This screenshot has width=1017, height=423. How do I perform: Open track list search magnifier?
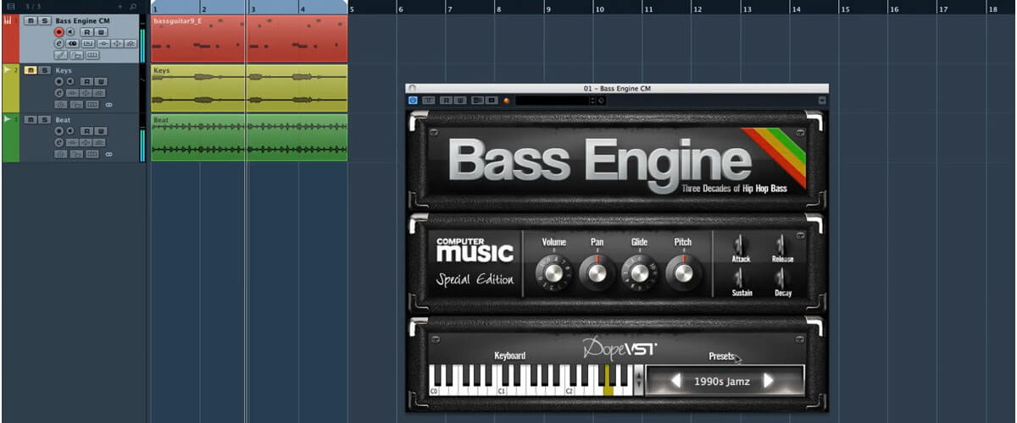tap(133, 6)
